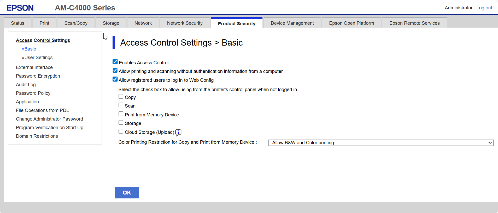This screenshot has width=498, height=213.
Task: Switch to the Network Security tab
Action: point(185,23)
